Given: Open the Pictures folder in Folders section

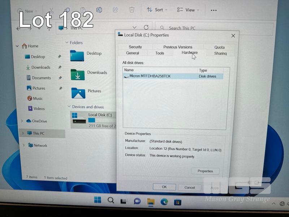Looking at the screenshot, I should [78, 93].
